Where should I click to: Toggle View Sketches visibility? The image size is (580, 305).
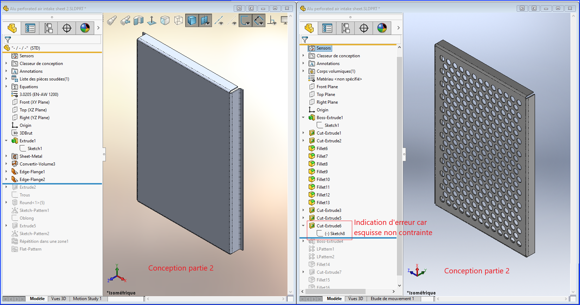click(245, 21)
